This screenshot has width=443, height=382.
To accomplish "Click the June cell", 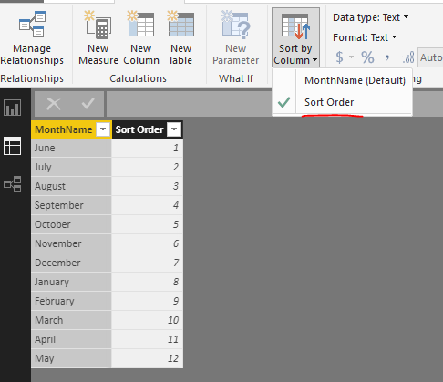I will tap(71, 148).
